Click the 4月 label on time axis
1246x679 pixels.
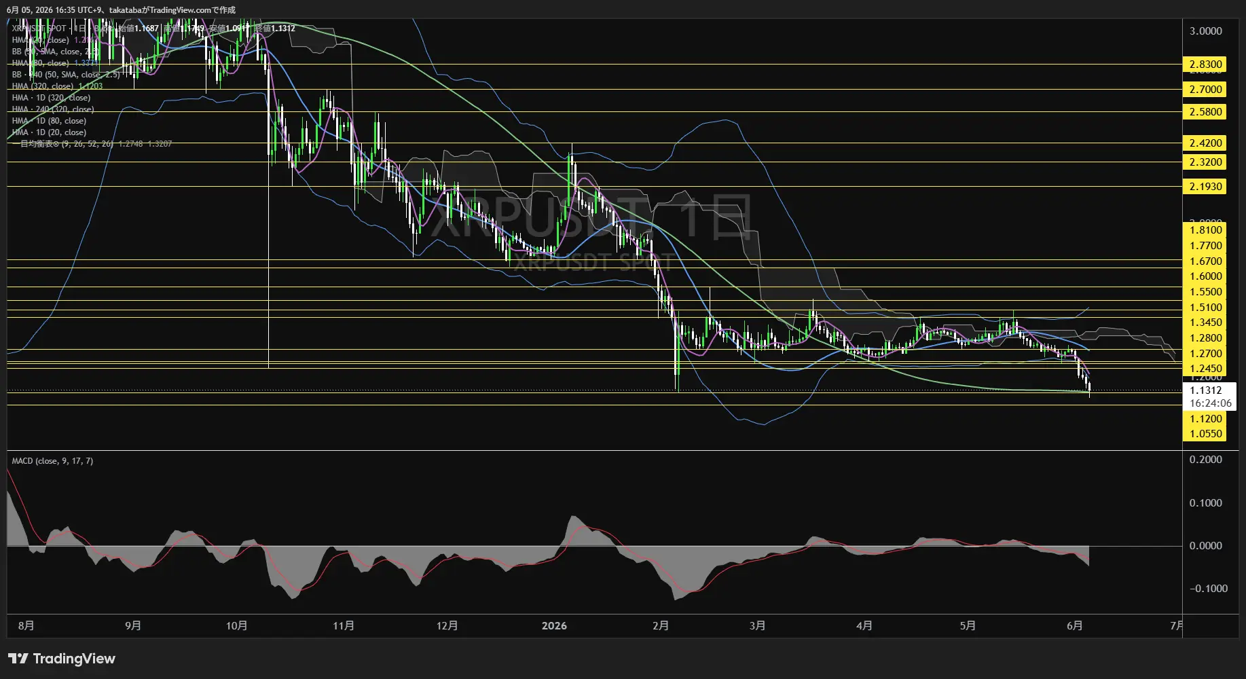[864, 625]
